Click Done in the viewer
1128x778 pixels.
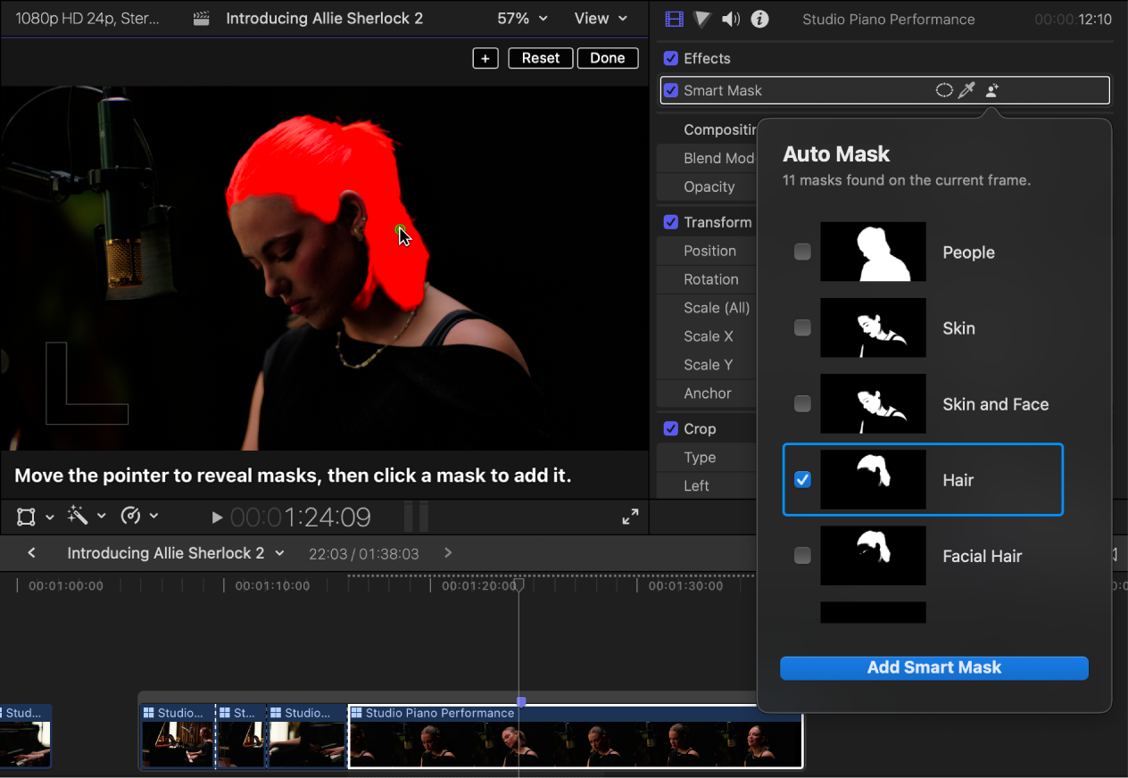tap(608, 58)
